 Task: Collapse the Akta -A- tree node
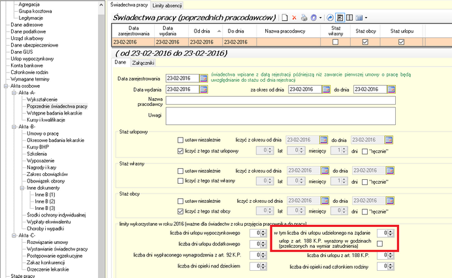click(x=14, y=93)
